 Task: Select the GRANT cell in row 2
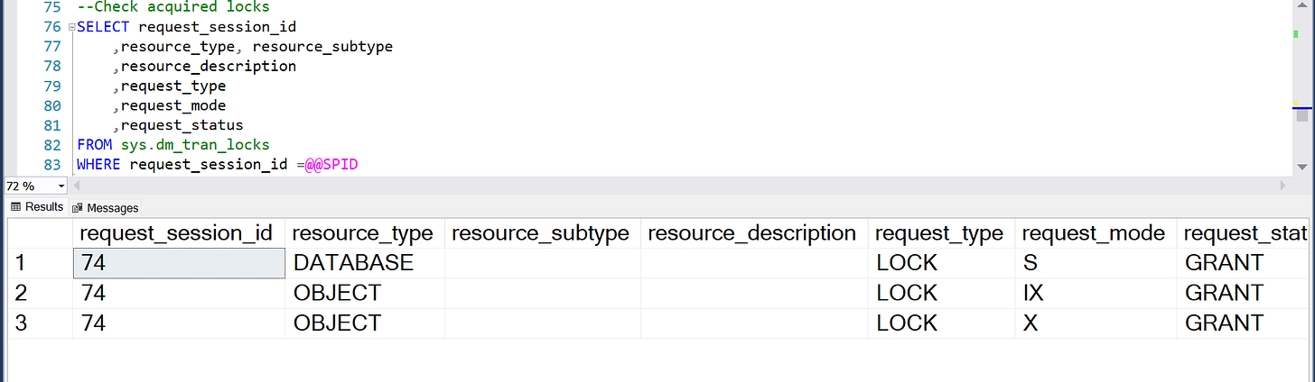point(1245,293)
